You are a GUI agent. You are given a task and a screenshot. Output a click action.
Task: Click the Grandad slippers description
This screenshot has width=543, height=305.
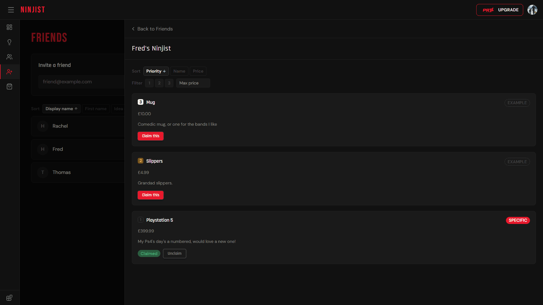tap(155, 183)
